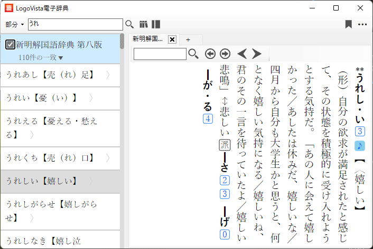Click the circled left arrow history button

210,54
